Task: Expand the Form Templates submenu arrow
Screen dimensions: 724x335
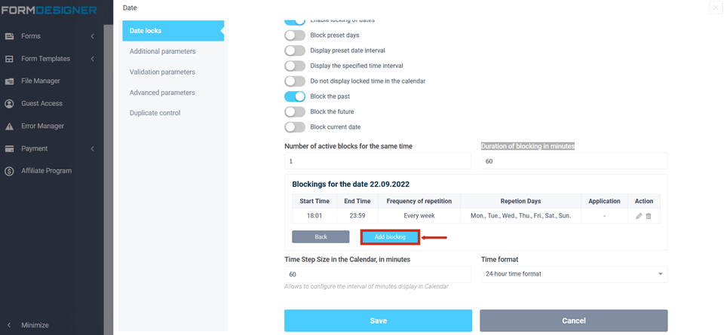Action: (x=92, y=59)
